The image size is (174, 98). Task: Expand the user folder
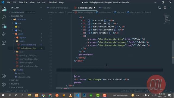21,52
